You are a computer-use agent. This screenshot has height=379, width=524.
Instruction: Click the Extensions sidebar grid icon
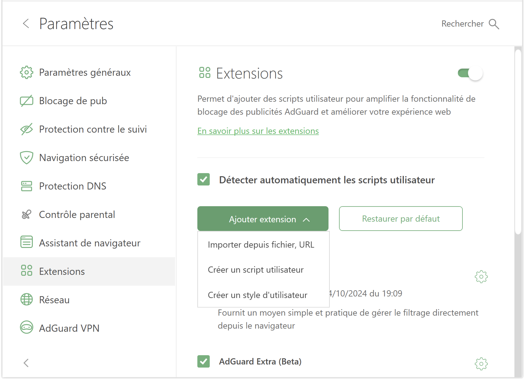tap(27, 270)
